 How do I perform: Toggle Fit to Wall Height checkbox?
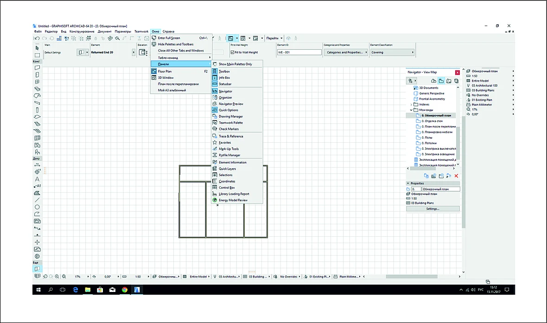coord(232,52)
